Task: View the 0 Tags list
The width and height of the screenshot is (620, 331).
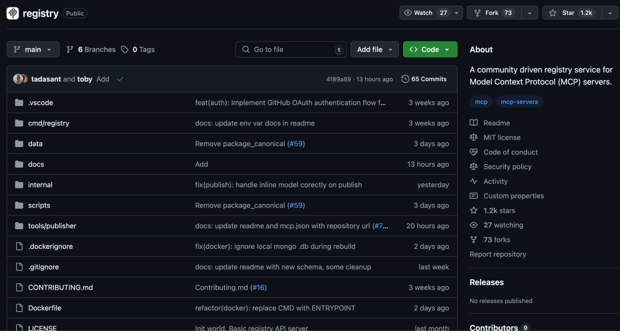Action: click(138, 49)
